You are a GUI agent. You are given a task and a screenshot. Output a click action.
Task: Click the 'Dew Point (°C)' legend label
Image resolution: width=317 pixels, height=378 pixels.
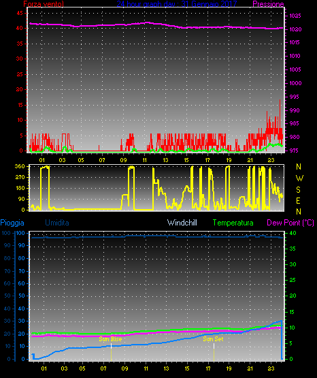coord(290,223)
